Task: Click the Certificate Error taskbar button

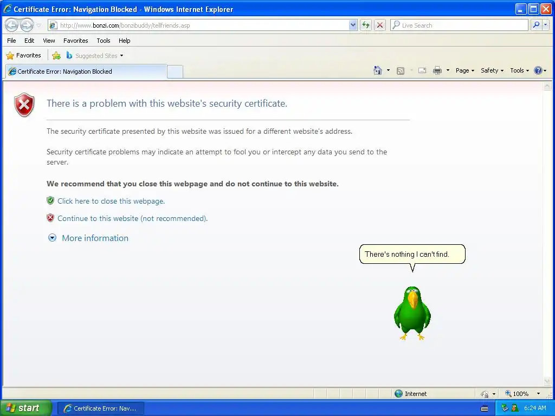Action: 100,408
